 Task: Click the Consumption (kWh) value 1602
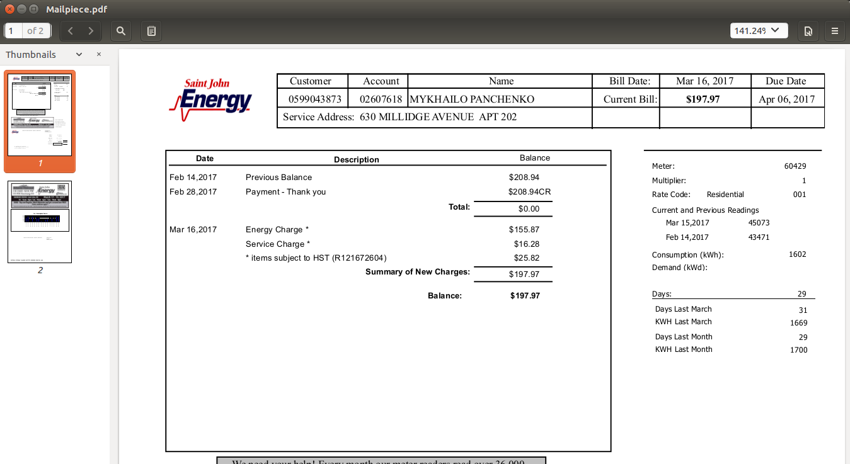pos(797,255)
